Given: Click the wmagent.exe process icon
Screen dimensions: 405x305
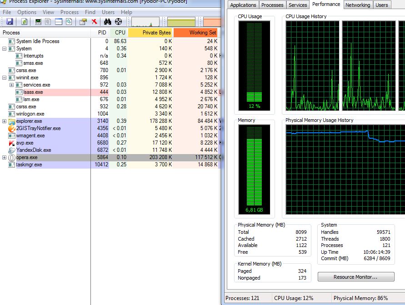Looking at the screenshot, I should [x=12, y=136].
